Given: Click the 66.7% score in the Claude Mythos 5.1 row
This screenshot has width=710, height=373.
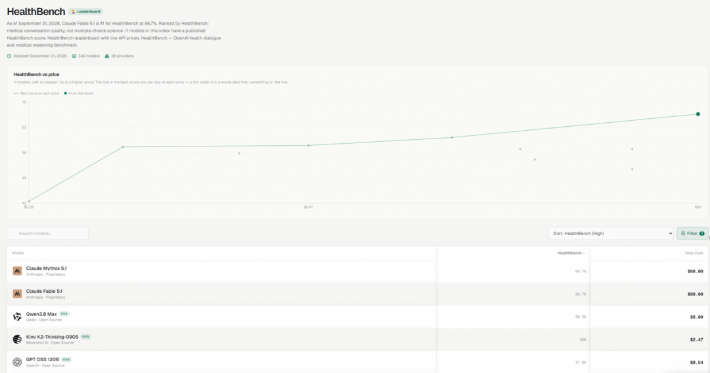Looking at the screenshot, I should [x=580, y=271].
